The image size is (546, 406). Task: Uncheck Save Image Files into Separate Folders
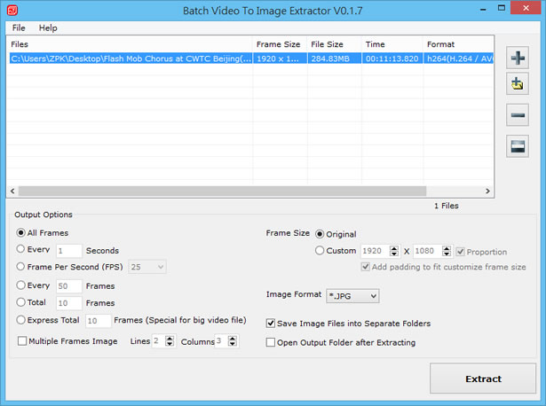[x=271, y=324]
